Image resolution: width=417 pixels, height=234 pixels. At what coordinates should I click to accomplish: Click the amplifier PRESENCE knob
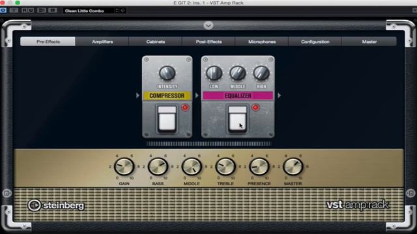coord(259,166)
